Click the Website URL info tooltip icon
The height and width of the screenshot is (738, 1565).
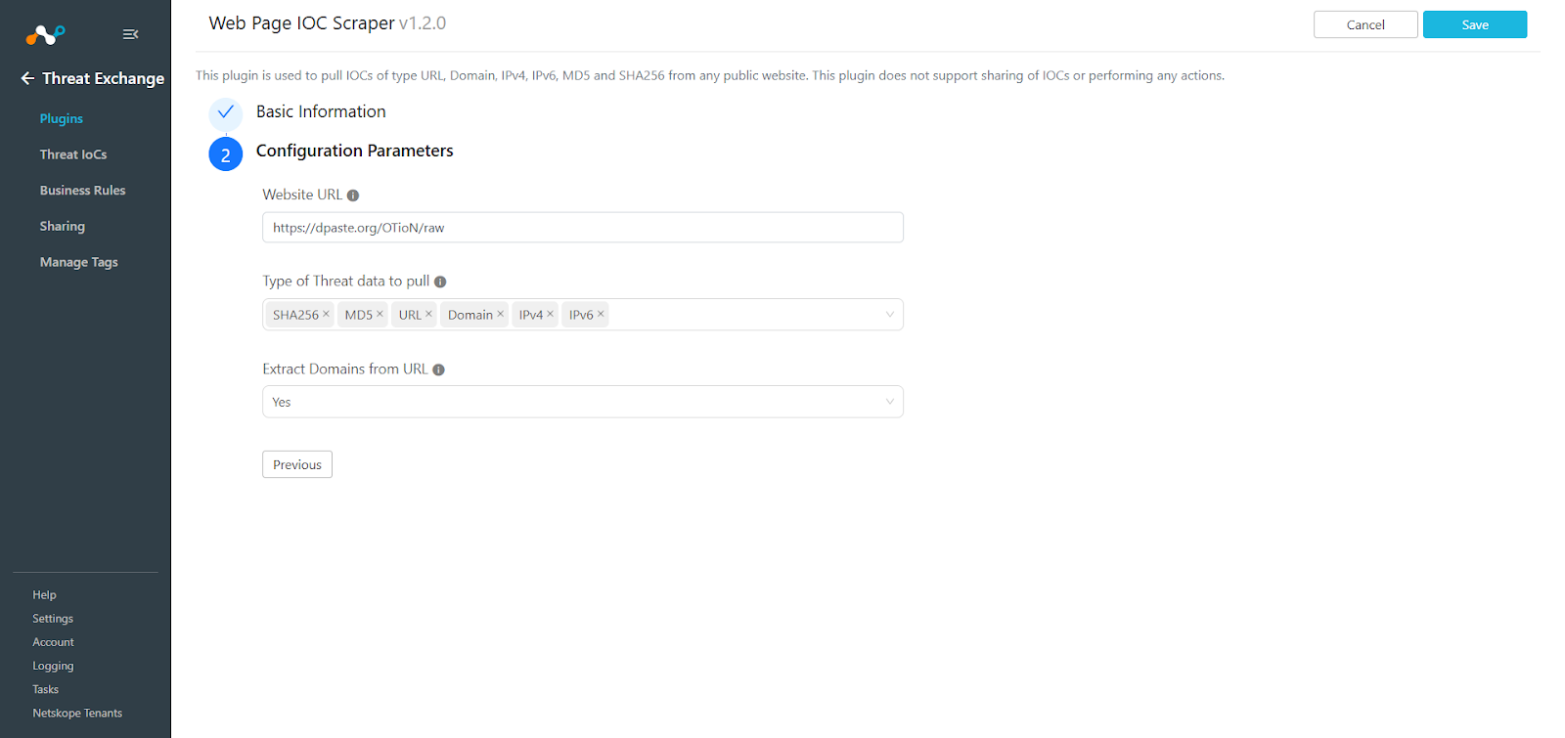(354, 195)
